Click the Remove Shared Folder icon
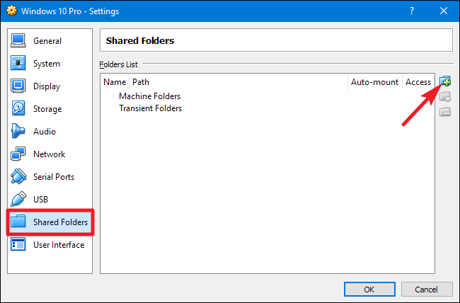Image resolution: width=460 pixels, height=303 pixels. (445, 112)
